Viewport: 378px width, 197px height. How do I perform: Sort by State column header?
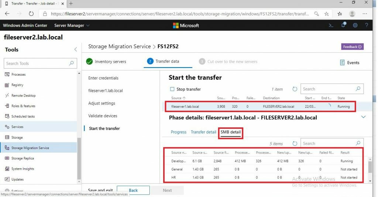(x=341, y=98)
